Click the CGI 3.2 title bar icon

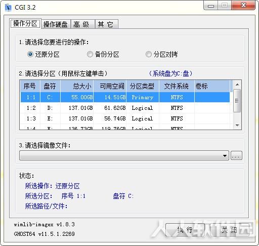pyautogui.click(x=8, y=8)
